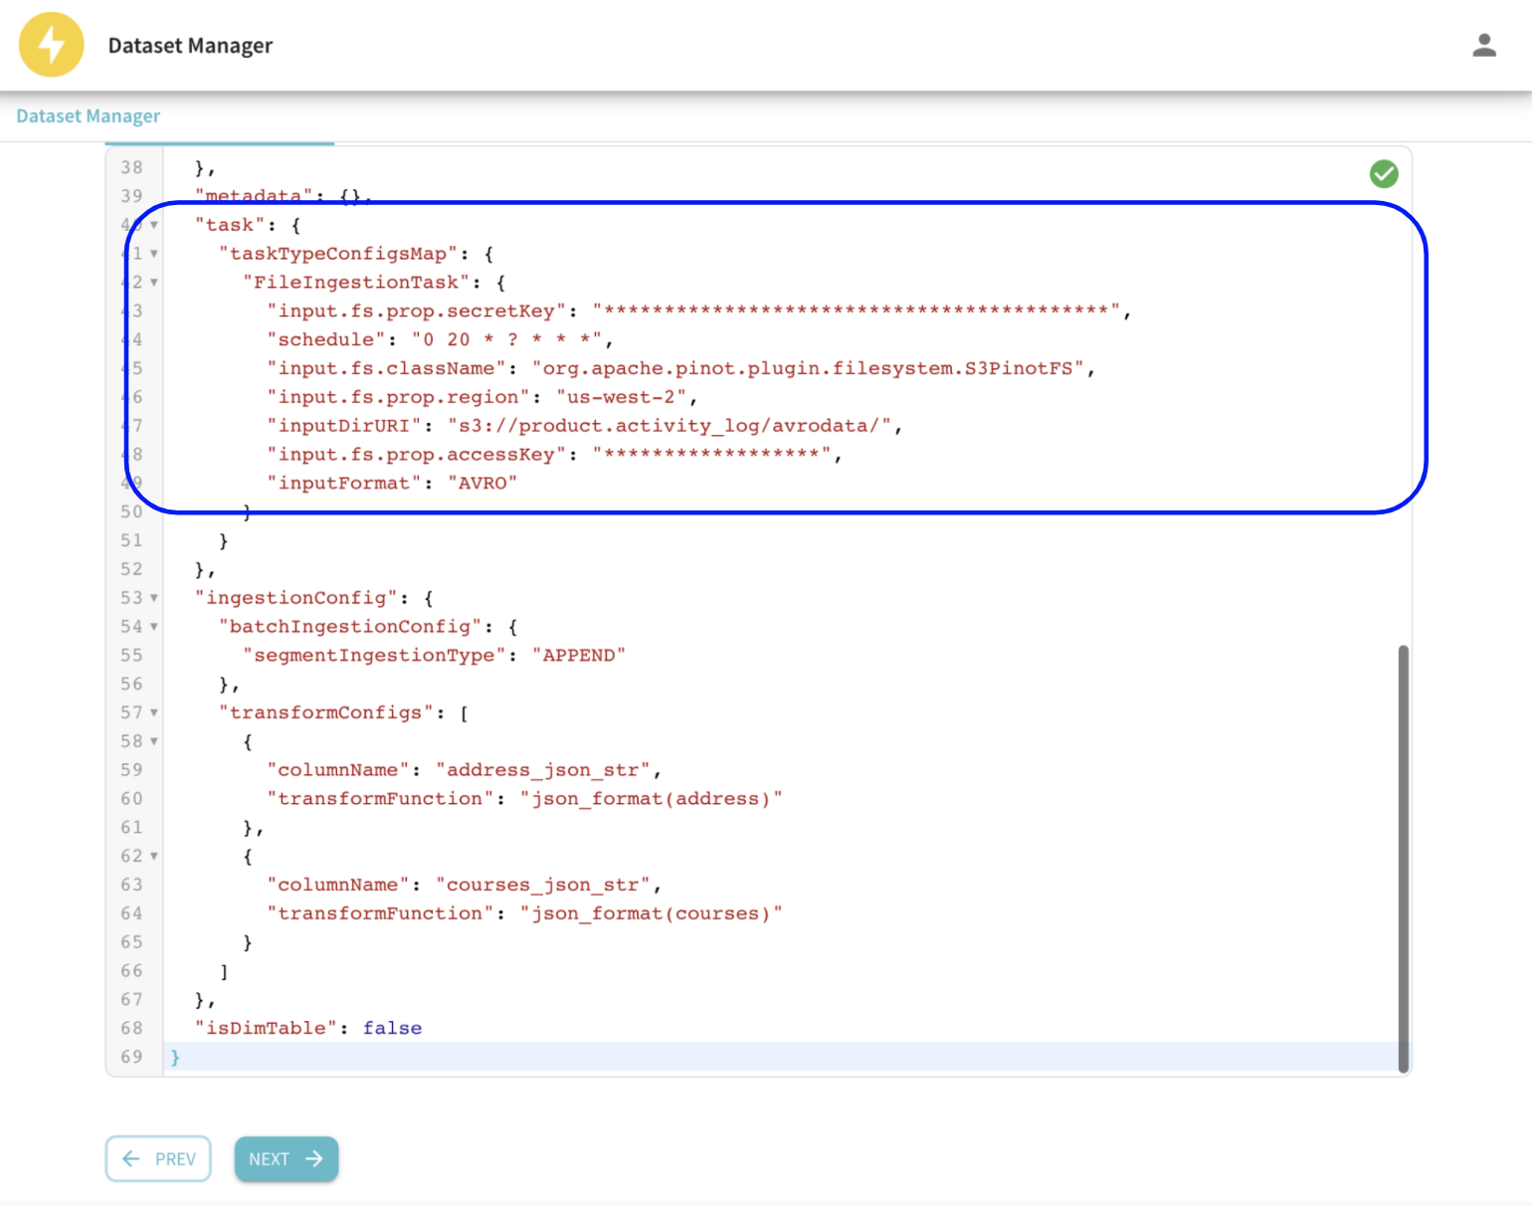Select line number 69 in the gutter
This screenshot has width=1532, height=1206.
click(130, 1057)
